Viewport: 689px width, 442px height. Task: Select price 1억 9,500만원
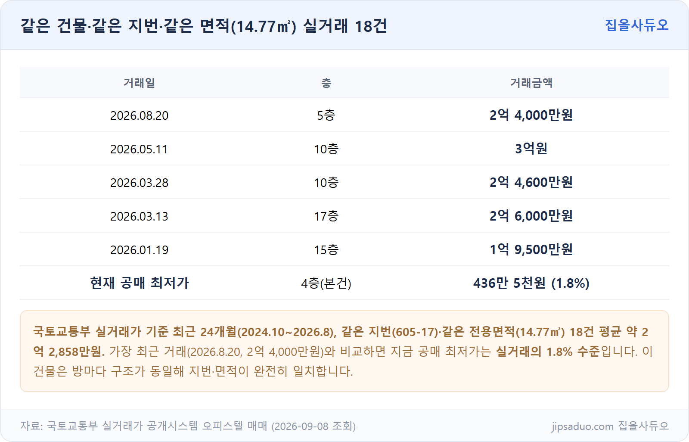coord(531,249)
